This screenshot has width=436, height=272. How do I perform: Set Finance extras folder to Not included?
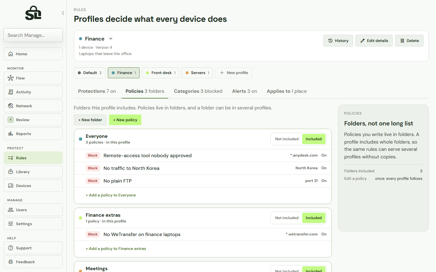point(287,218)
